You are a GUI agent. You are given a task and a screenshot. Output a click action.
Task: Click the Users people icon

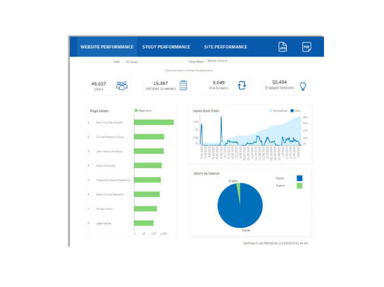point(122,85)
